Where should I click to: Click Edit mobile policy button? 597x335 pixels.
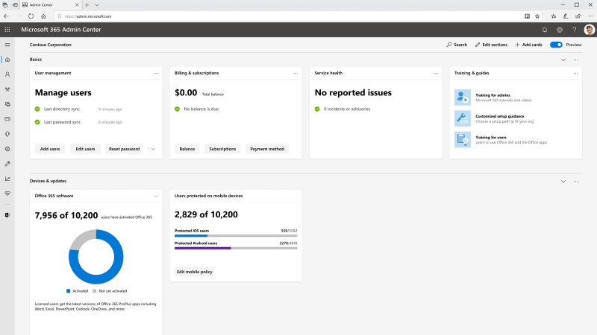pyautogui.click(x=194, y=272)
